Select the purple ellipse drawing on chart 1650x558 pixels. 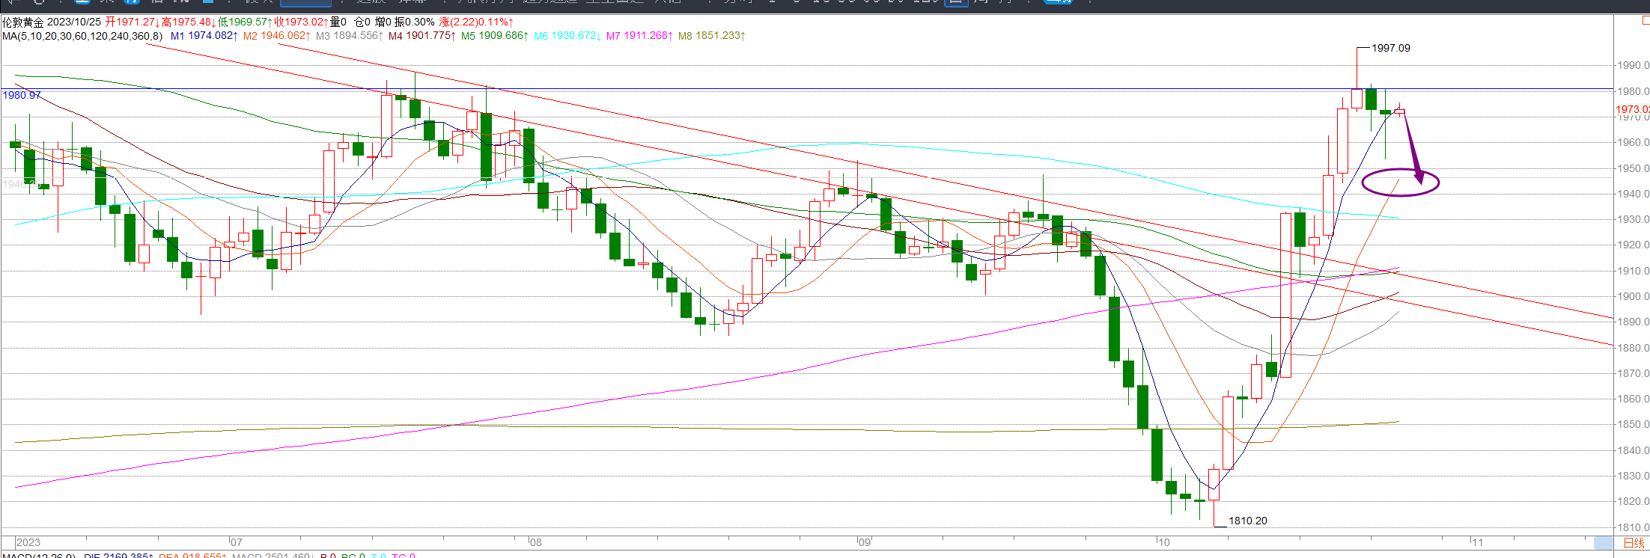click(x=1400, y=183)
